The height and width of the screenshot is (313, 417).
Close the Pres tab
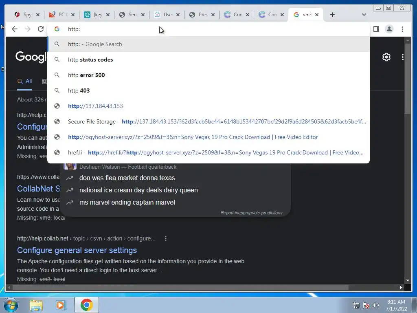pyautogui.click(x=213, y=15)
